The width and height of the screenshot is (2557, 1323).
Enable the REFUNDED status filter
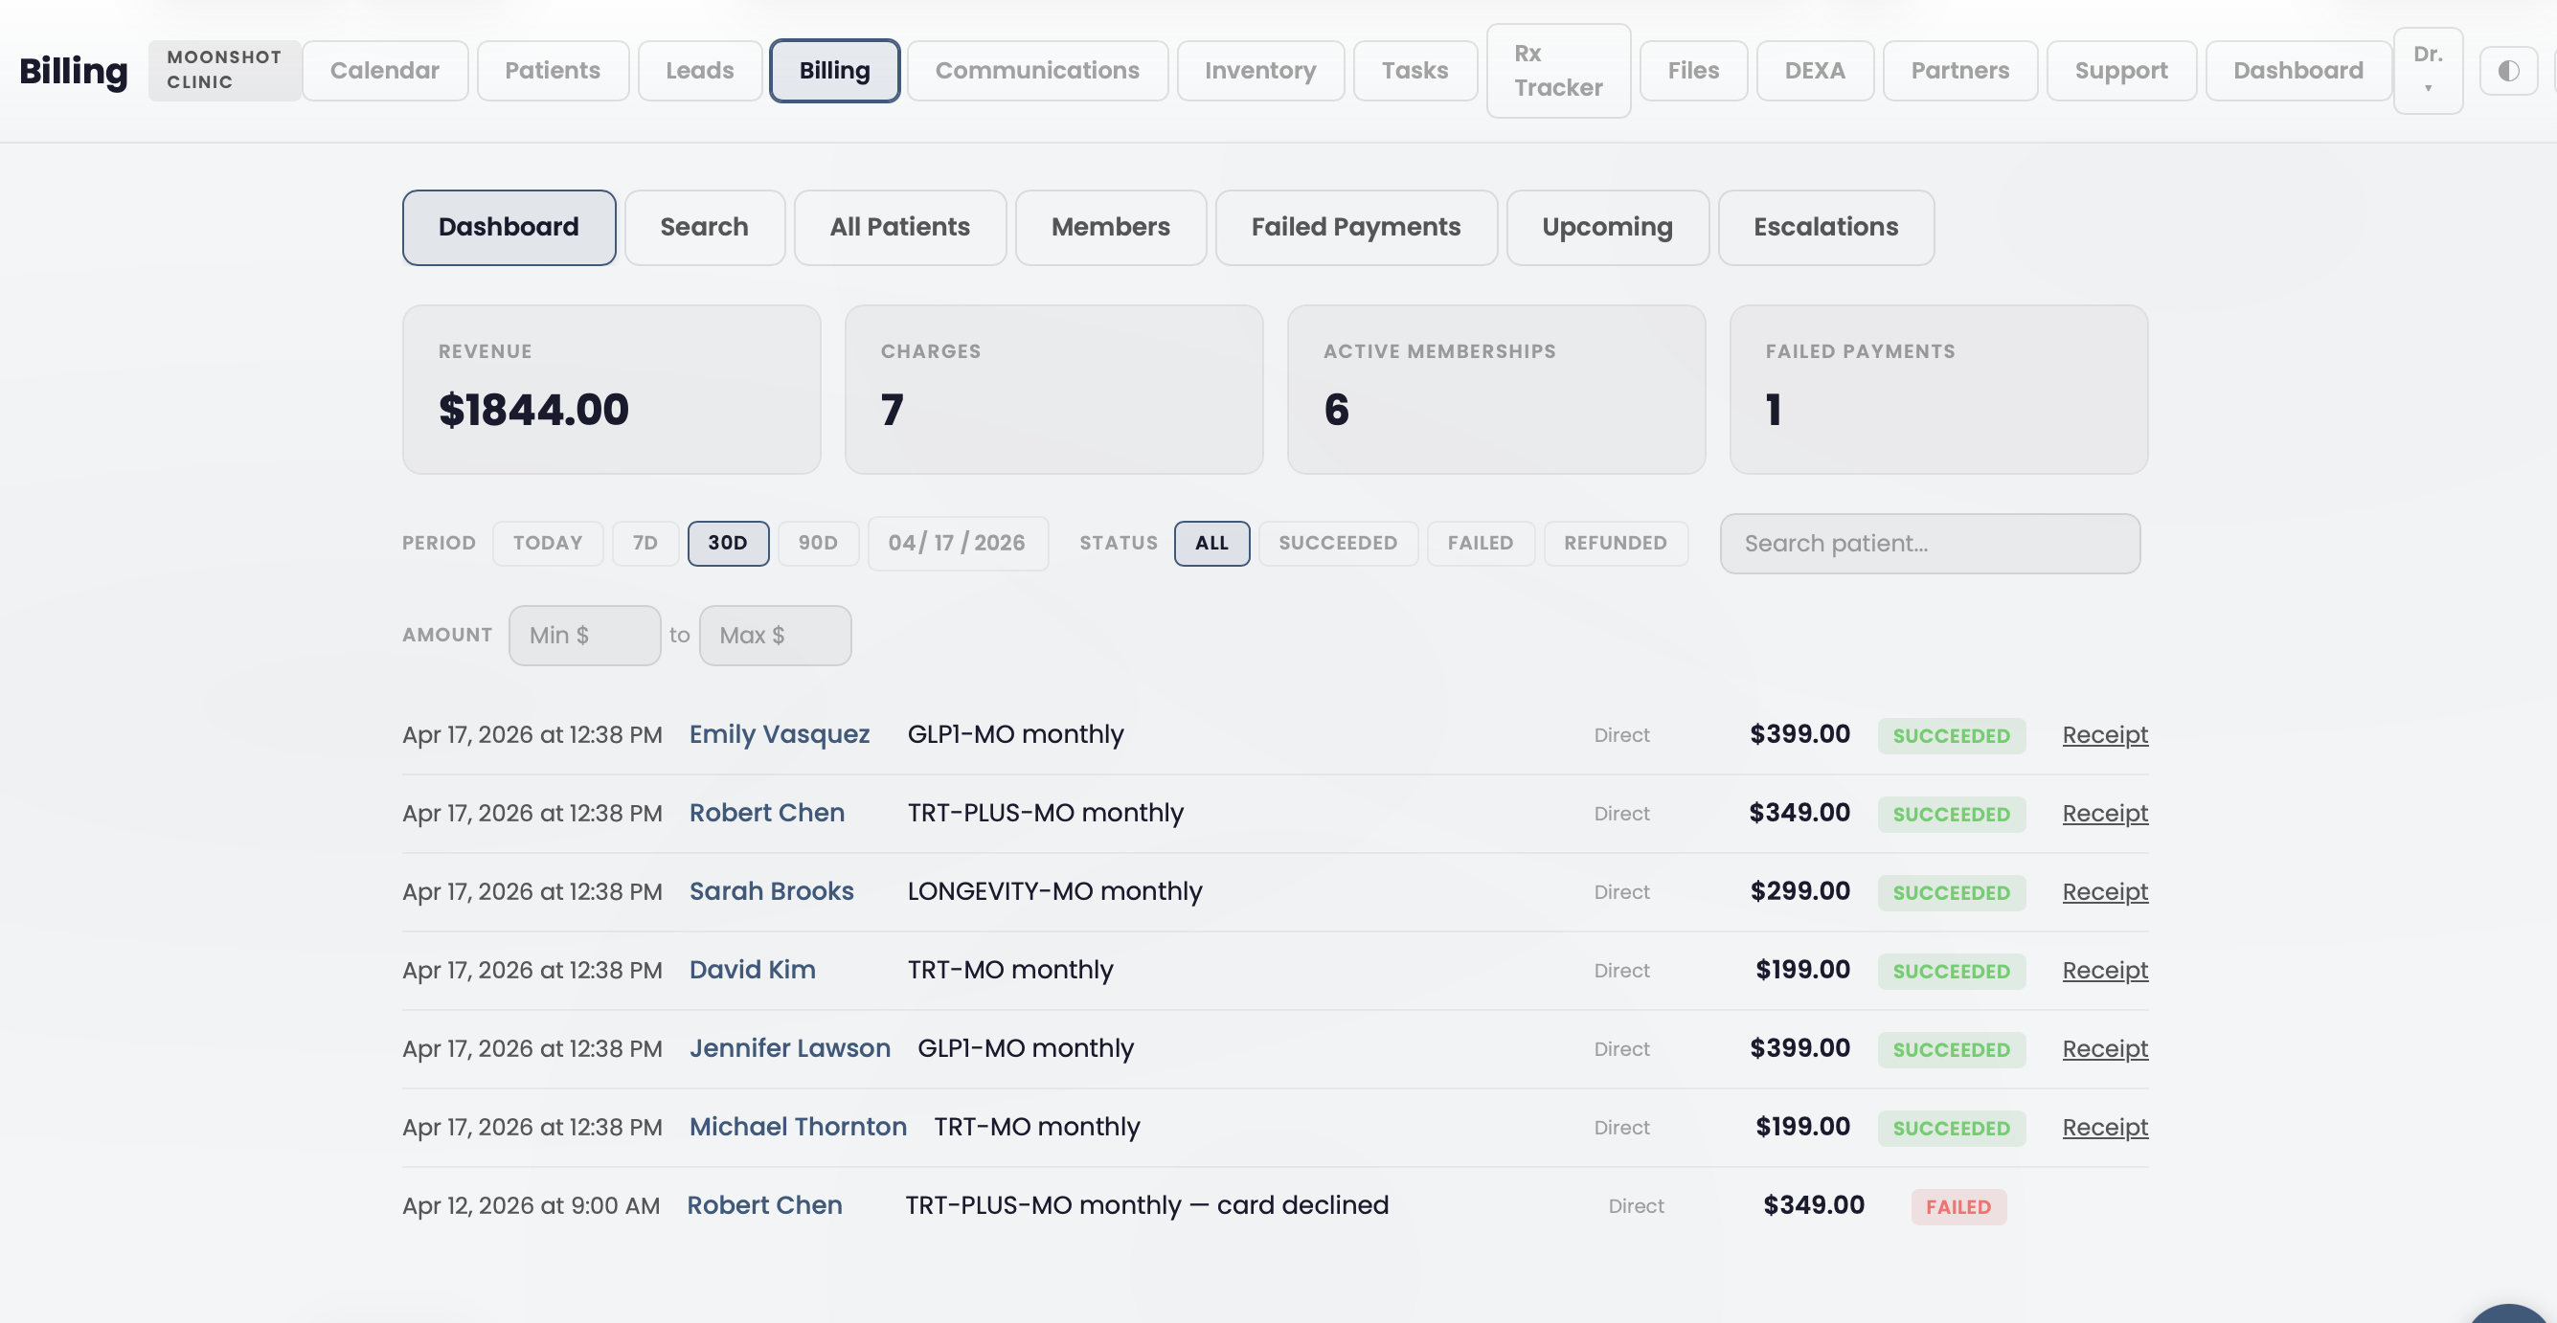tap(1615, 543)
